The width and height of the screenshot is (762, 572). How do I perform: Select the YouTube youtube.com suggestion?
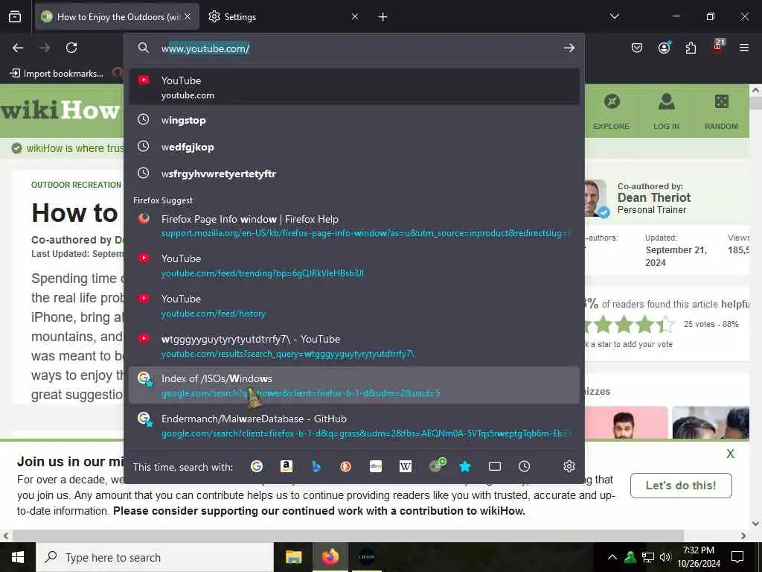[353, 87]
